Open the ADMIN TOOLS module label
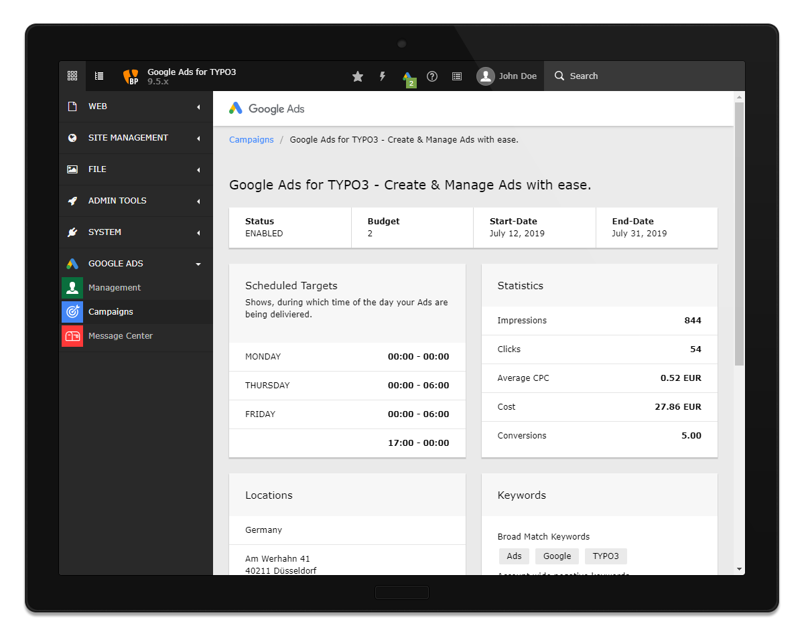Image resolution: width=804 pixels, height=636 pixels. point(117,201)
